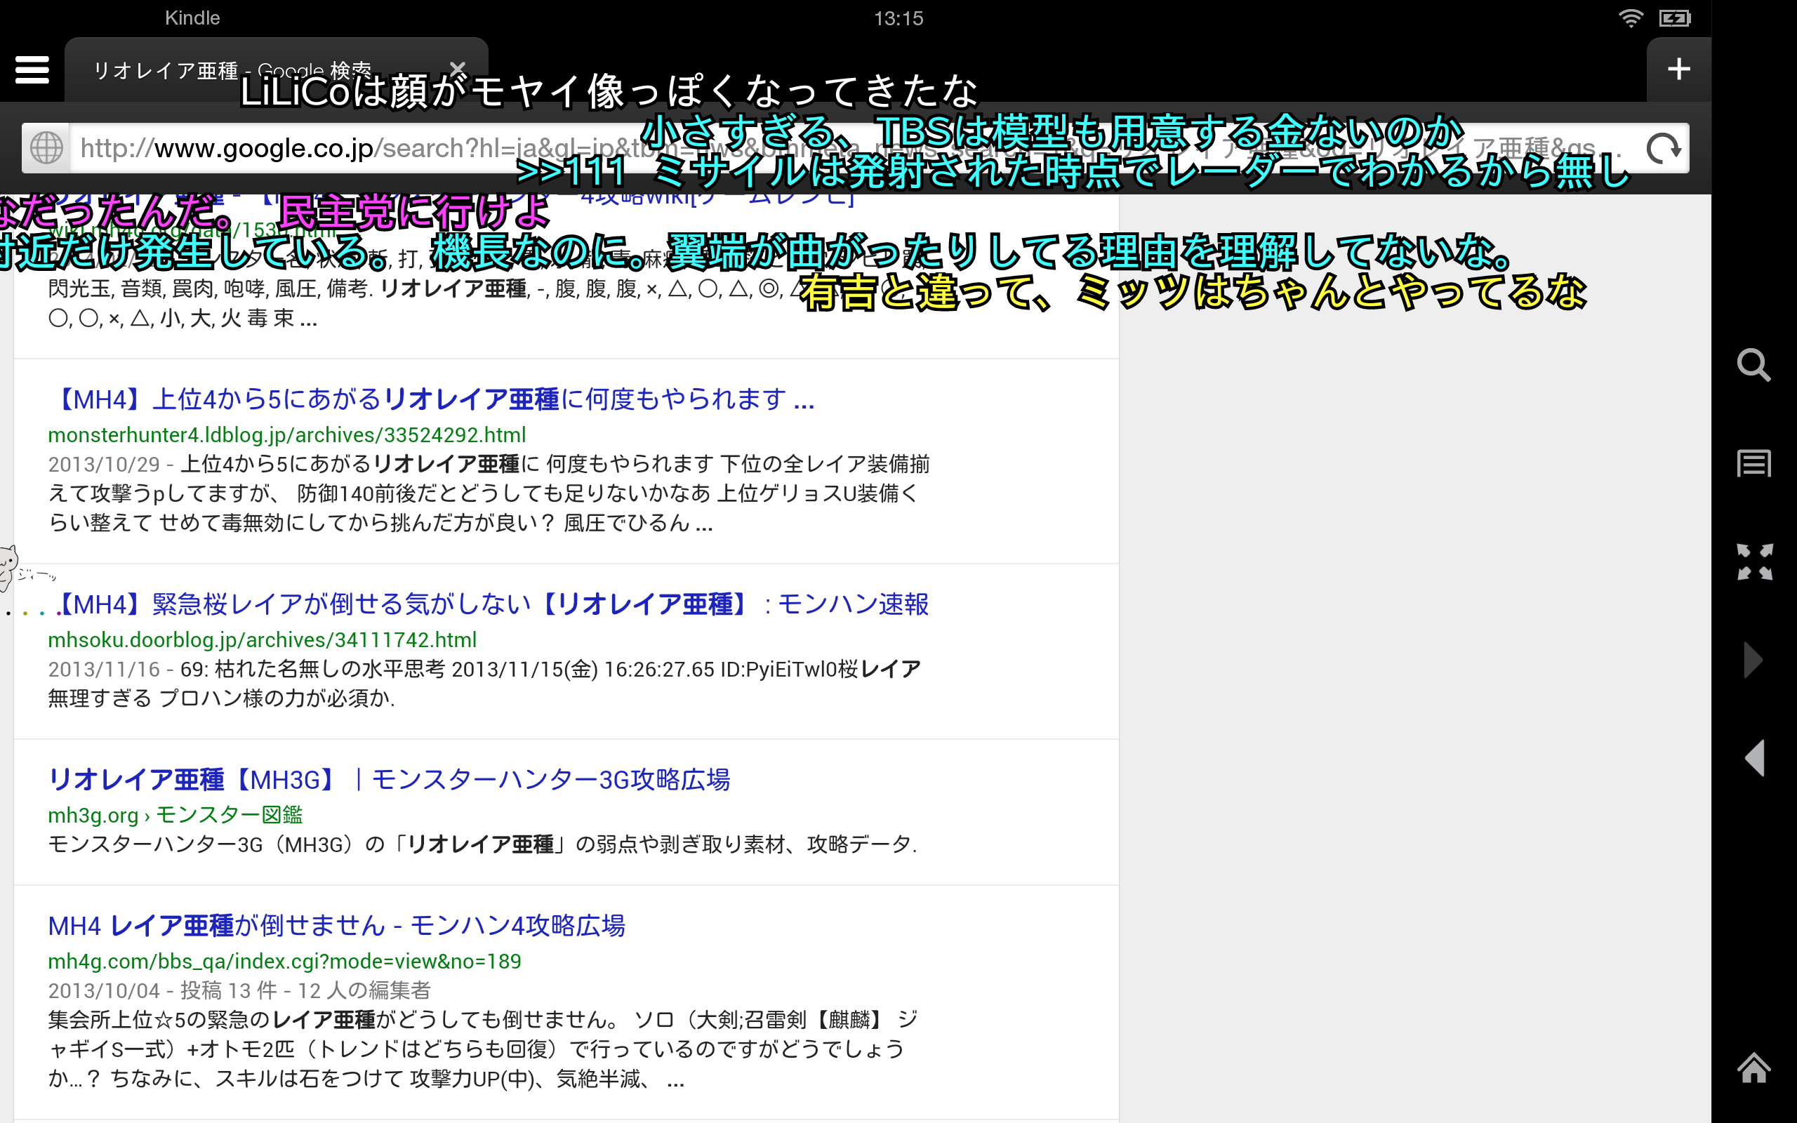
Task: Open 【MH4】上位4から5にあがるリオレイア亜種 result link
Action: click(432, 399)
